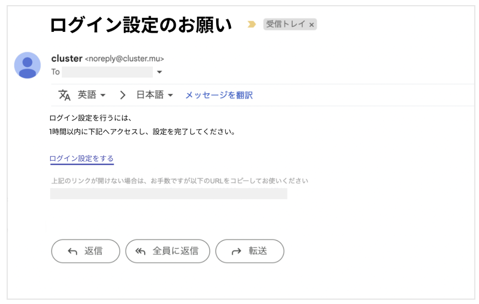
Task: Open the 英語 source language dropdown
Action: tap(92, 95)
